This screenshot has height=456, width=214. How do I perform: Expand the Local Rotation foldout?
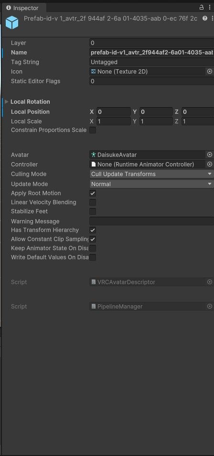(6, 102)
